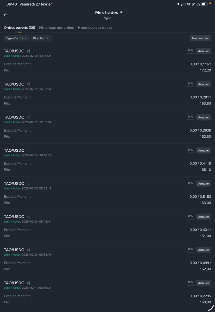Open the TAO/USDC pair from the 2026-02-19 order
The image size is (215, 312).
click(x=14, y=283)
